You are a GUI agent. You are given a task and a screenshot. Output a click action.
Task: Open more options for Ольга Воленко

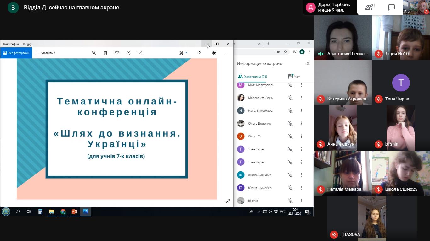pyautogui.click(x=301, y=123)
